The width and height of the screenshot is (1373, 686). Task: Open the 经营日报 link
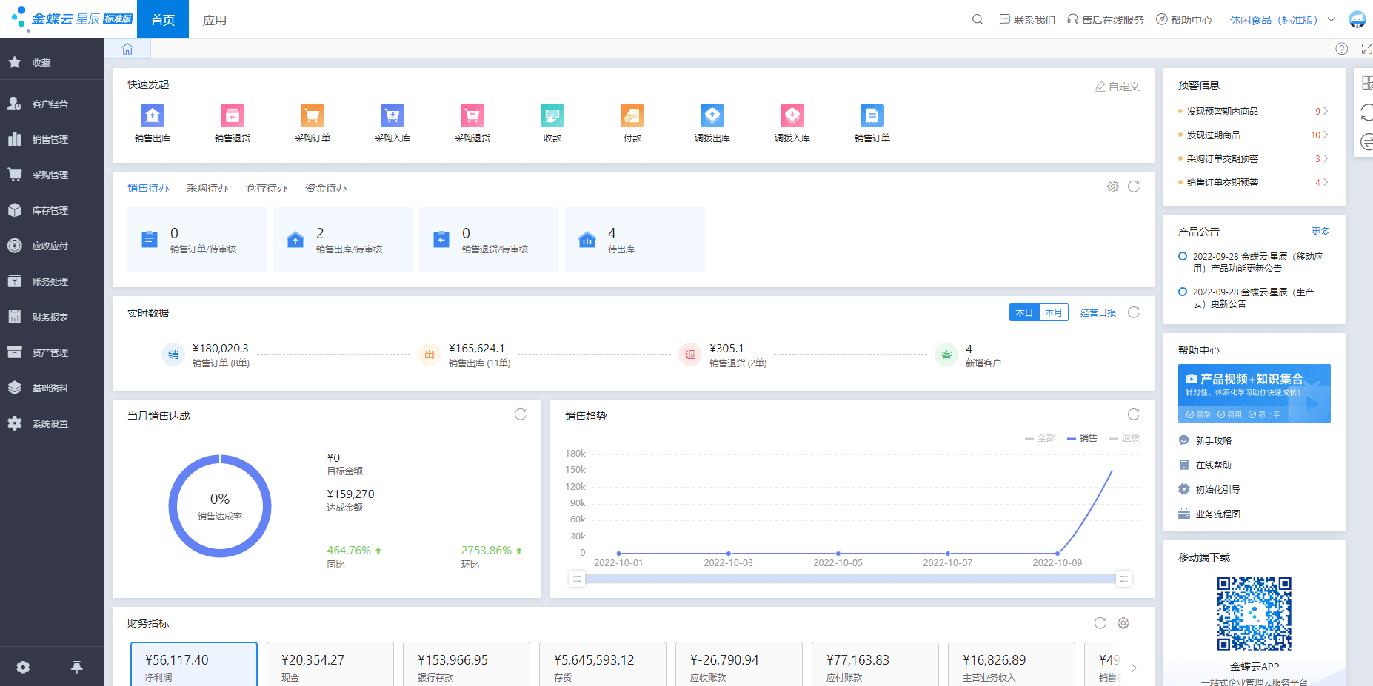pyautogui.click(x=1098, y=313)
